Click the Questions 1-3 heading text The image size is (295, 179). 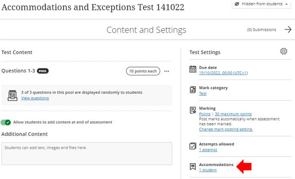[x=18, y=71]
